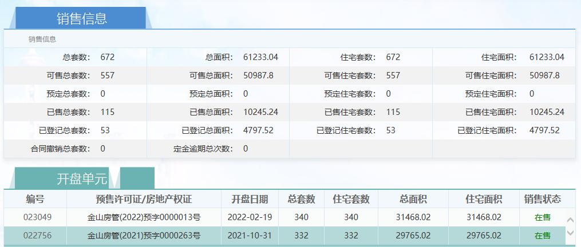Screen dimensions: 581x247
Task: Click value 61233.04 beside 住宅面积：
Action: [547, 57]
